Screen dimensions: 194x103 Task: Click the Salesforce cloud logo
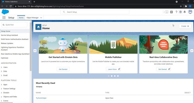(5, 12)
